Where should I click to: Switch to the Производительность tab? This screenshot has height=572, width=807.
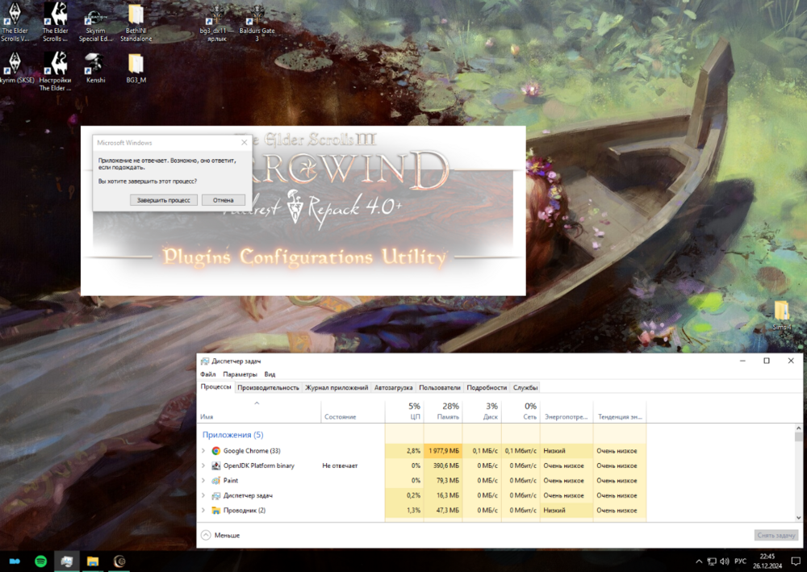268,388
